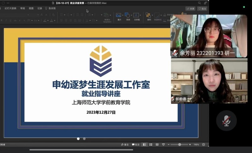The height and width of the screenshot is (153, 252).
Task: Toggle normal view in status bar
Action: [144, 144]
